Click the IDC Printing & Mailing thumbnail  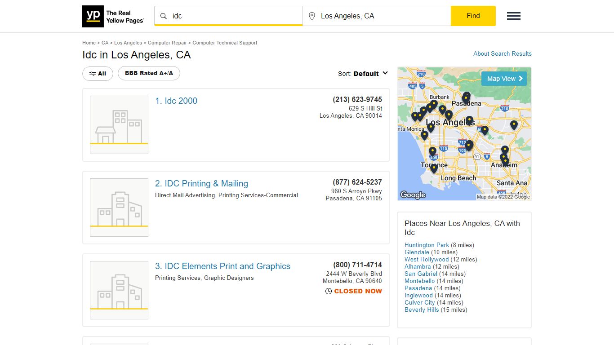pos(119,208)
